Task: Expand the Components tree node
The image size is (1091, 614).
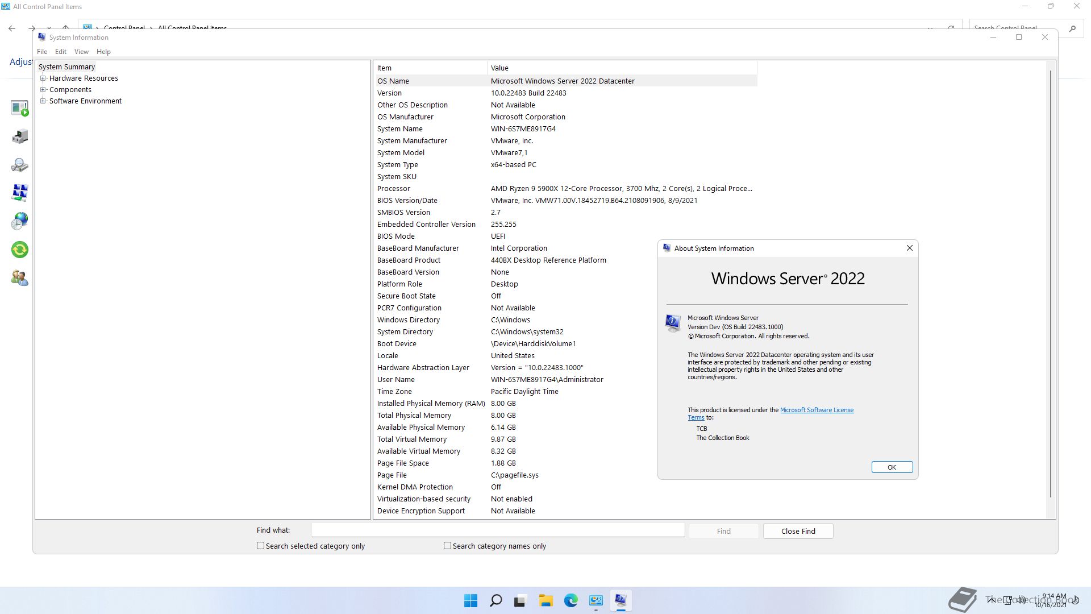Action: [x=43, y=90]
